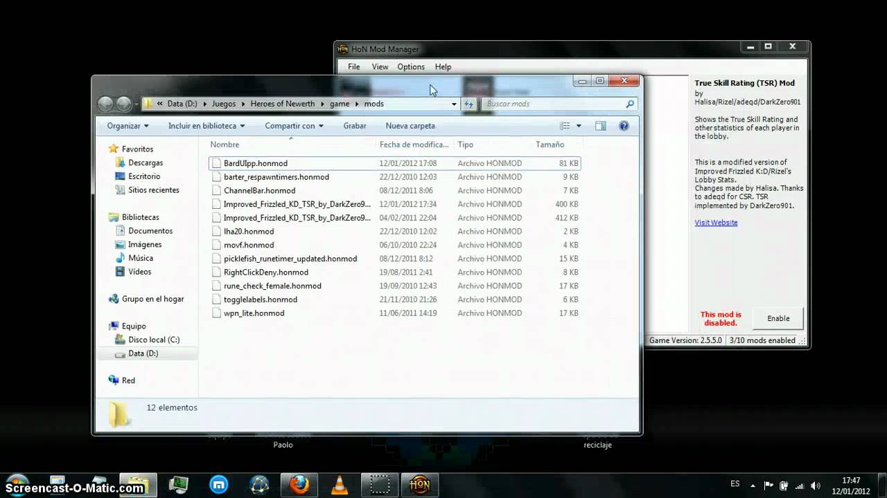Image resolution: width=887 pixels, height=498 pixels.
Task: Select ChannelBar.honmod file
Action: 394,190
